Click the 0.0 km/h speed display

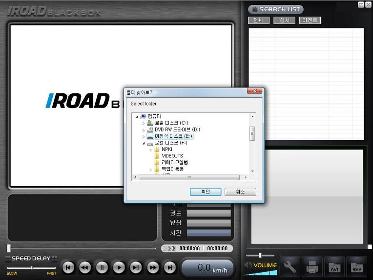(207, 268)
